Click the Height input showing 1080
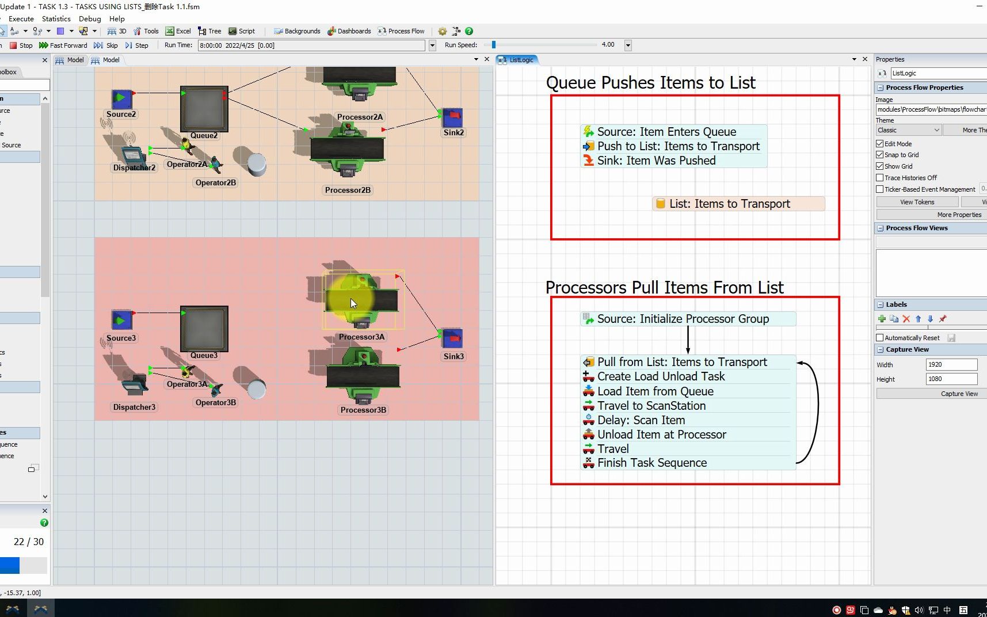The image size is (987, 617). pyautogui.click(x=951, y=379)
